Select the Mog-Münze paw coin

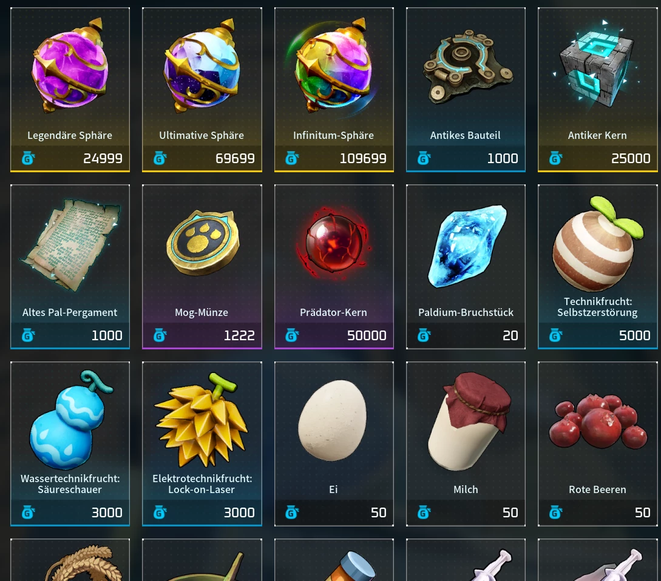pos(202,243)
